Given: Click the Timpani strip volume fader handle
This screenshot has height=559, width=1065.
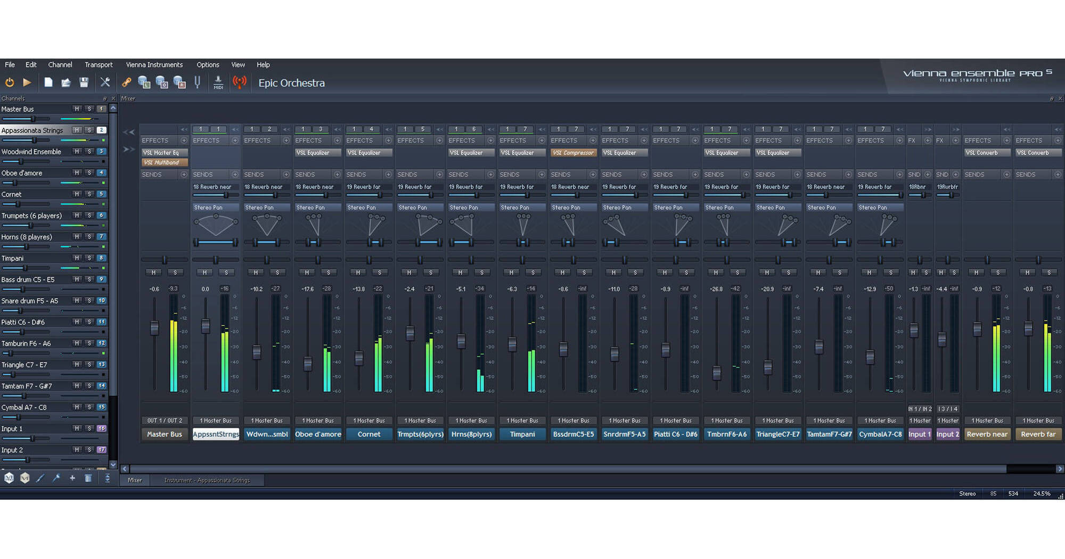Looking at the screenshot, I should click(x=512, y=344).
